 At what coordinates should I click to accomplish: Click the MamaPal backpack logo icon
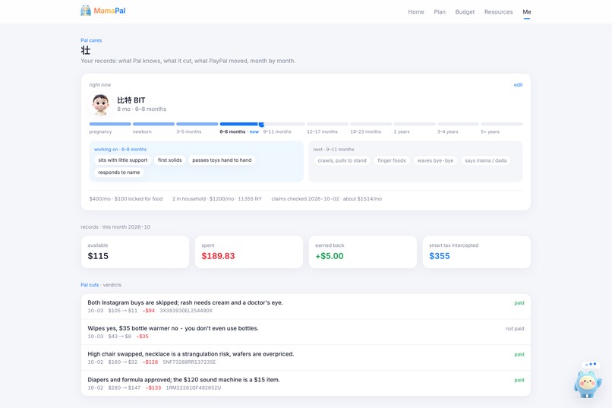tap(86, 11)
